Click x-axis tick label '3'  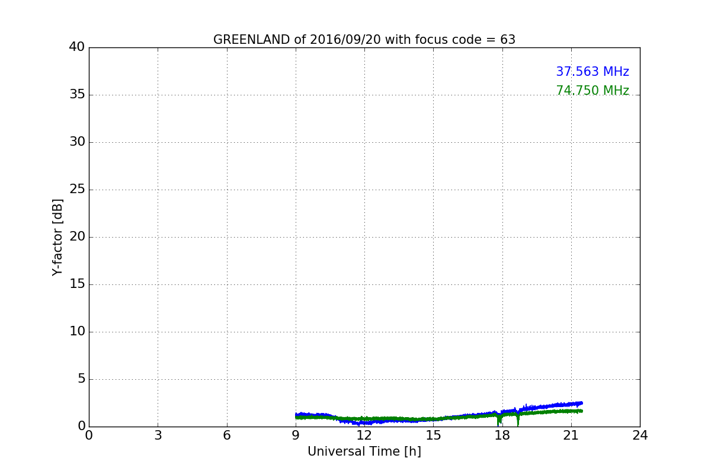pos(158,435)
